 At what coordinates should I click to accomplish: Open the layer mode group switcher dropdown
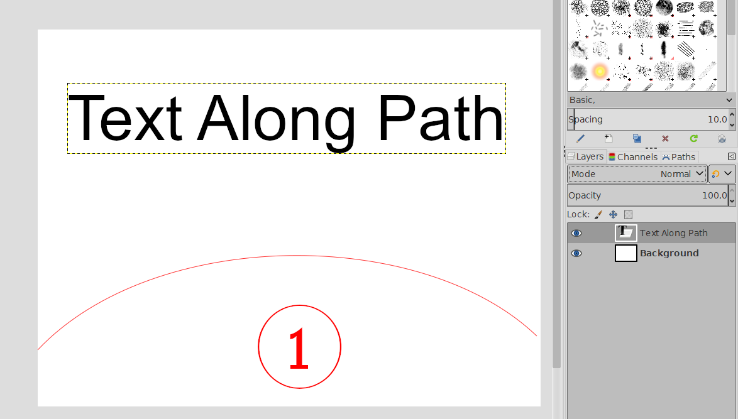[x=722, y=174]
